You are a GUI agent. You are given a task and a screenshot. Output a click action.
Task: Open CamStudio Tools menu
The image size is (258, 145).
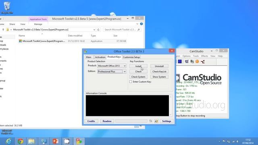196,56
